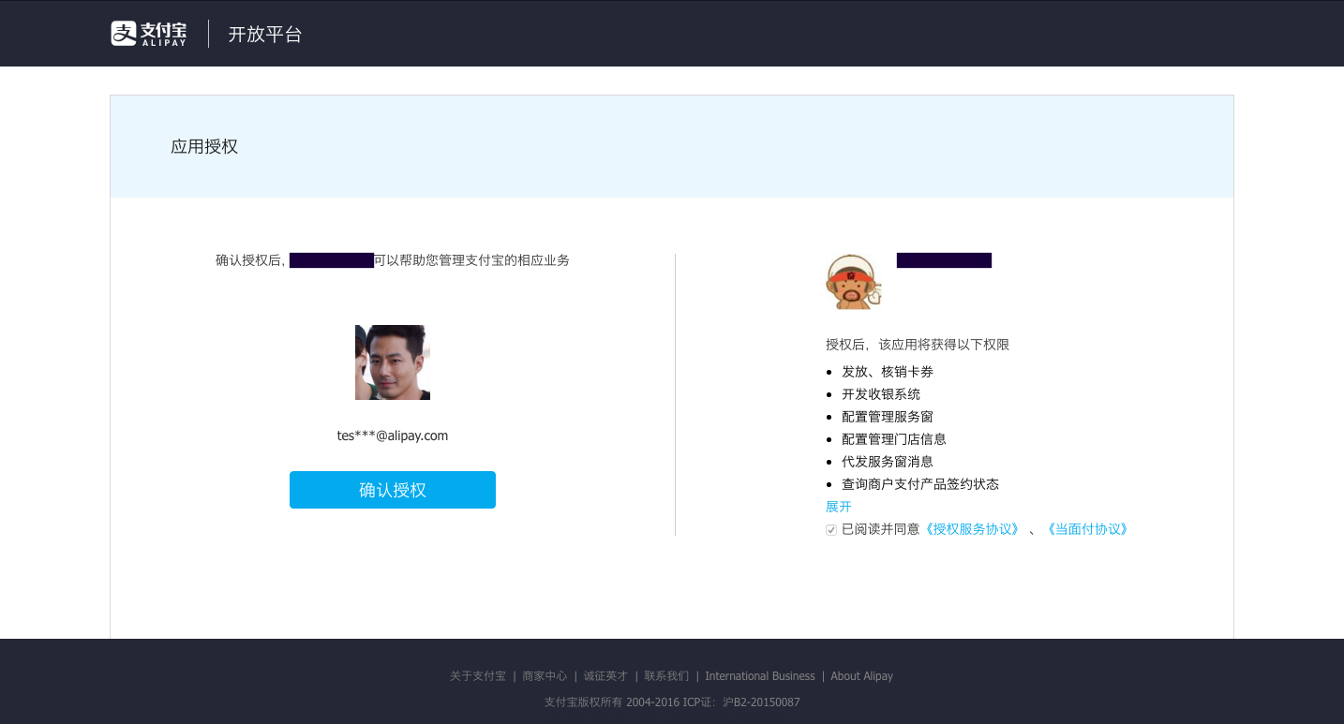
Task: Click the user profile photo
Action: [x=393, y=362]
